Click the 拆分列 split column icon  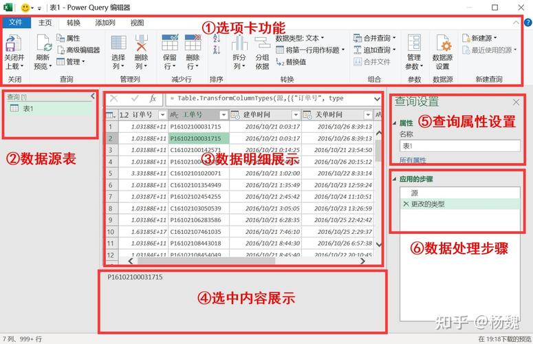[239, 43]
